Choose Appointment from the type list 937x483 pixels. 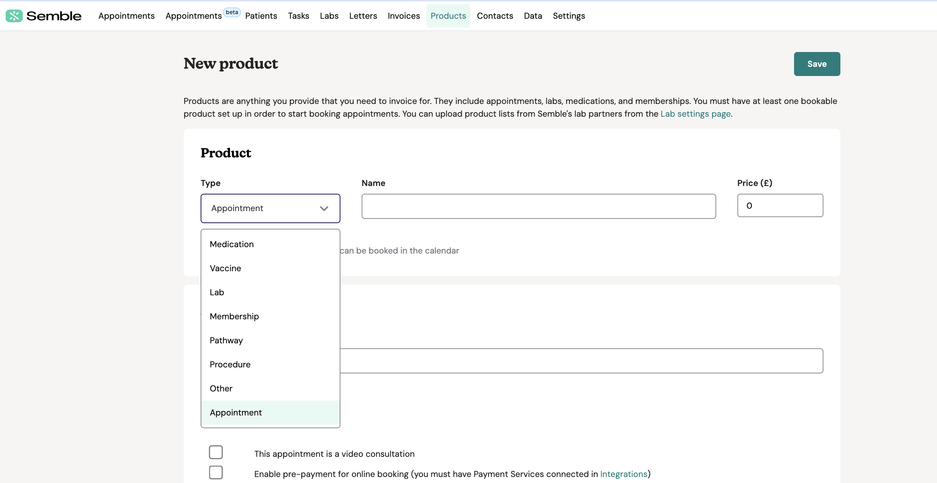pyautogui.click(x=270, y=412)
